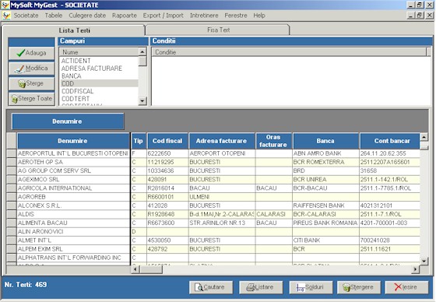Screen dimensions: 436x302
Task: Open the Culegere date menu
Action: [x=87, y=16]
